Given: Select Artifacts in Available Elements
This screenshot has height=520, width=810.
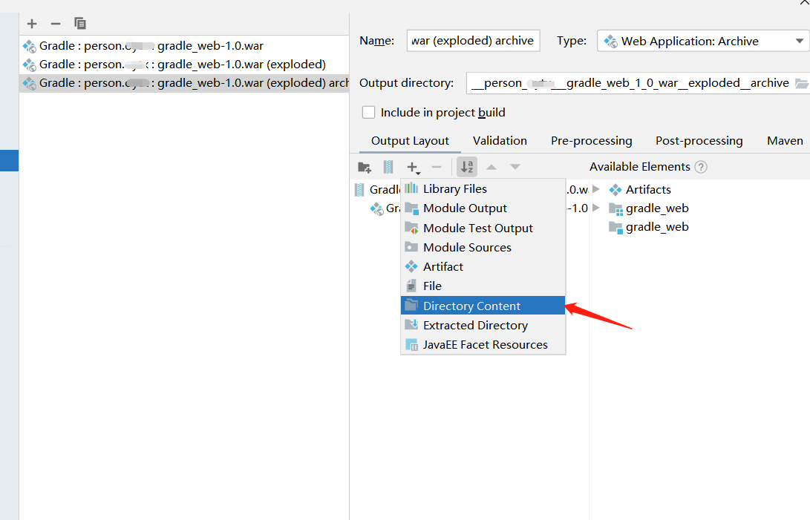Looking at the screenshot, I should point(648,189).
